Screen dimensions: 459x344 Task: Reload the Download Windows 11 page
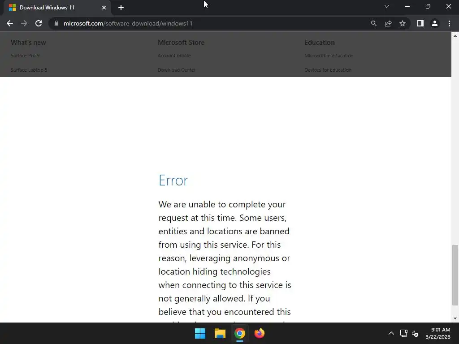[x=39, y=23]
